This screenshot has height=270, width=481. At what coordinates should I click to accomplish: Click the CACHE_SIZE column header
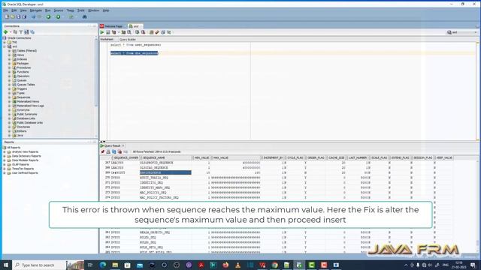click(x=337, y=157)
